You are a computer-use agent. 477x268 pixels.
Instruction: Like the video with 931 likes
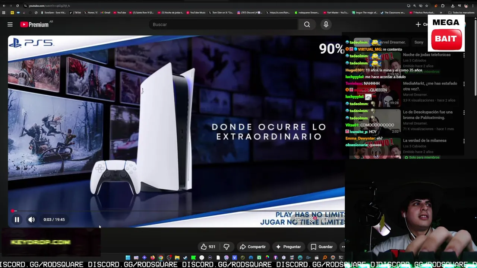click(208, 247)
